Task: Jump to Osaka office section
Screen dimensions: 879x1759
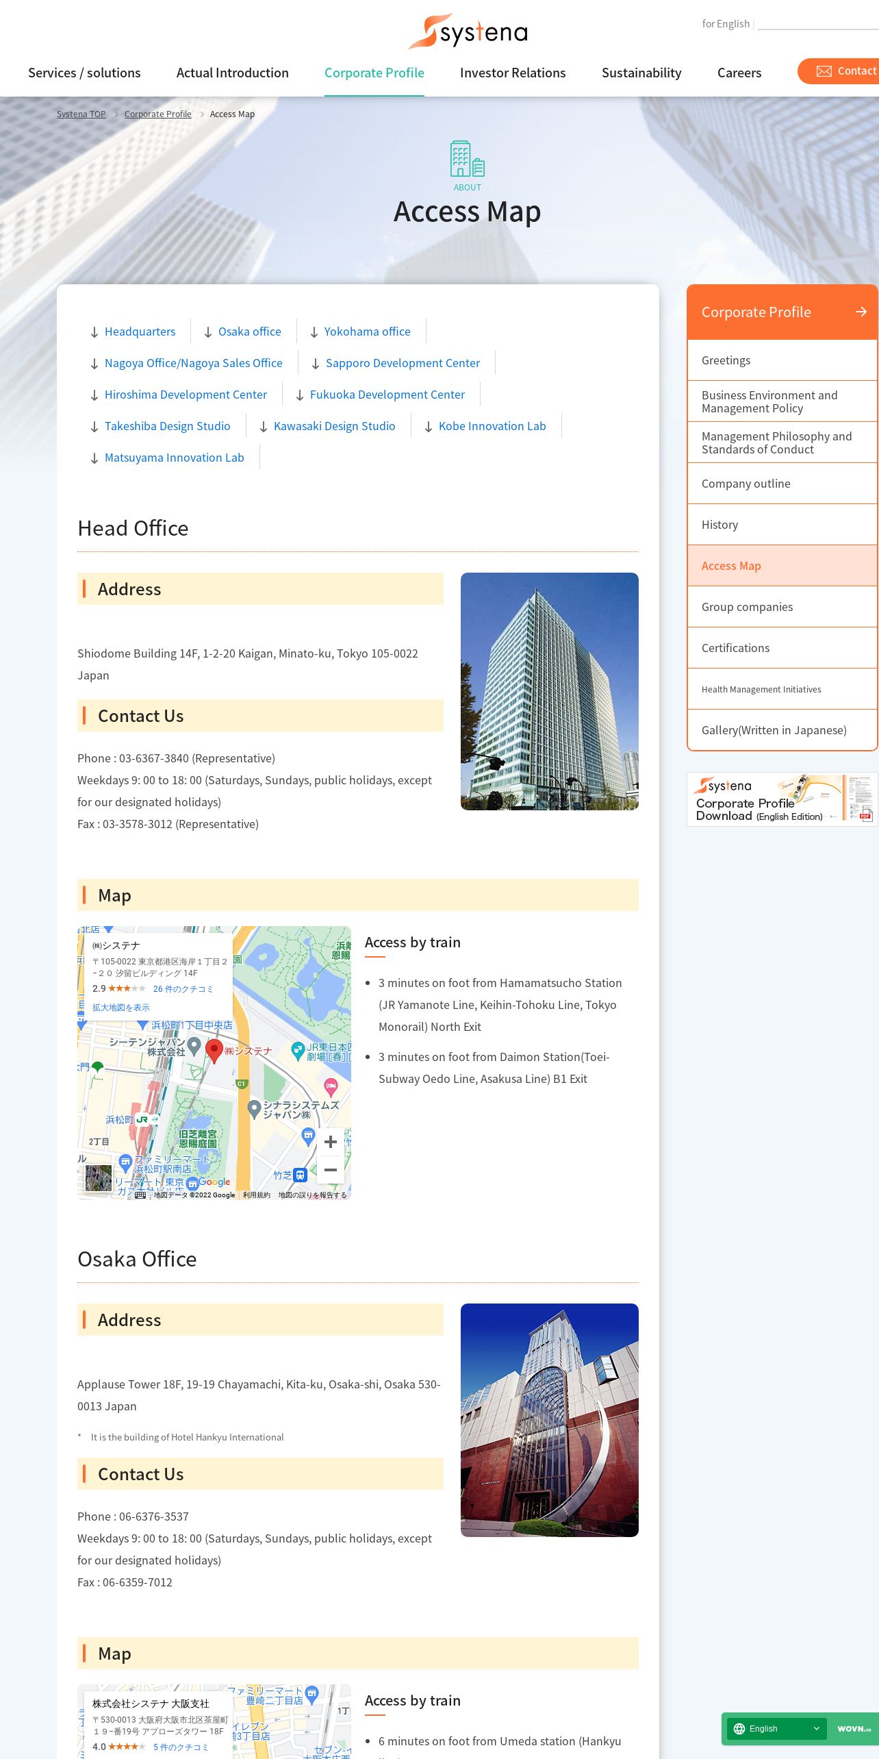Action: [250, 332]
